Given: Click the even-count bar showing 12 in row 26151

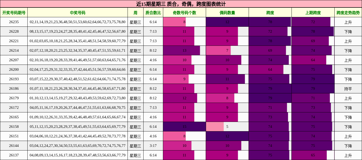Looking at the screenshot, I should (x=227, y=136).
